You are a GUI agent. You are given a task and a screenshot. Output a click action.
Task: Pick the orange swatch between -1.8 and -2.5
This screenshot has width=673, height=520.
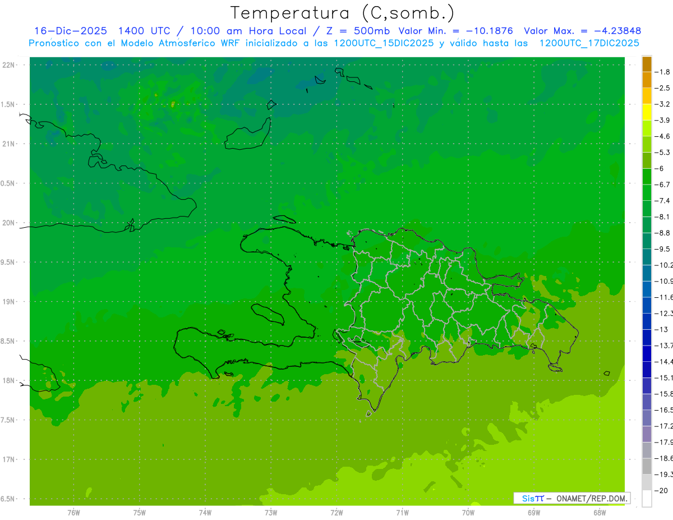pos(647,80)
